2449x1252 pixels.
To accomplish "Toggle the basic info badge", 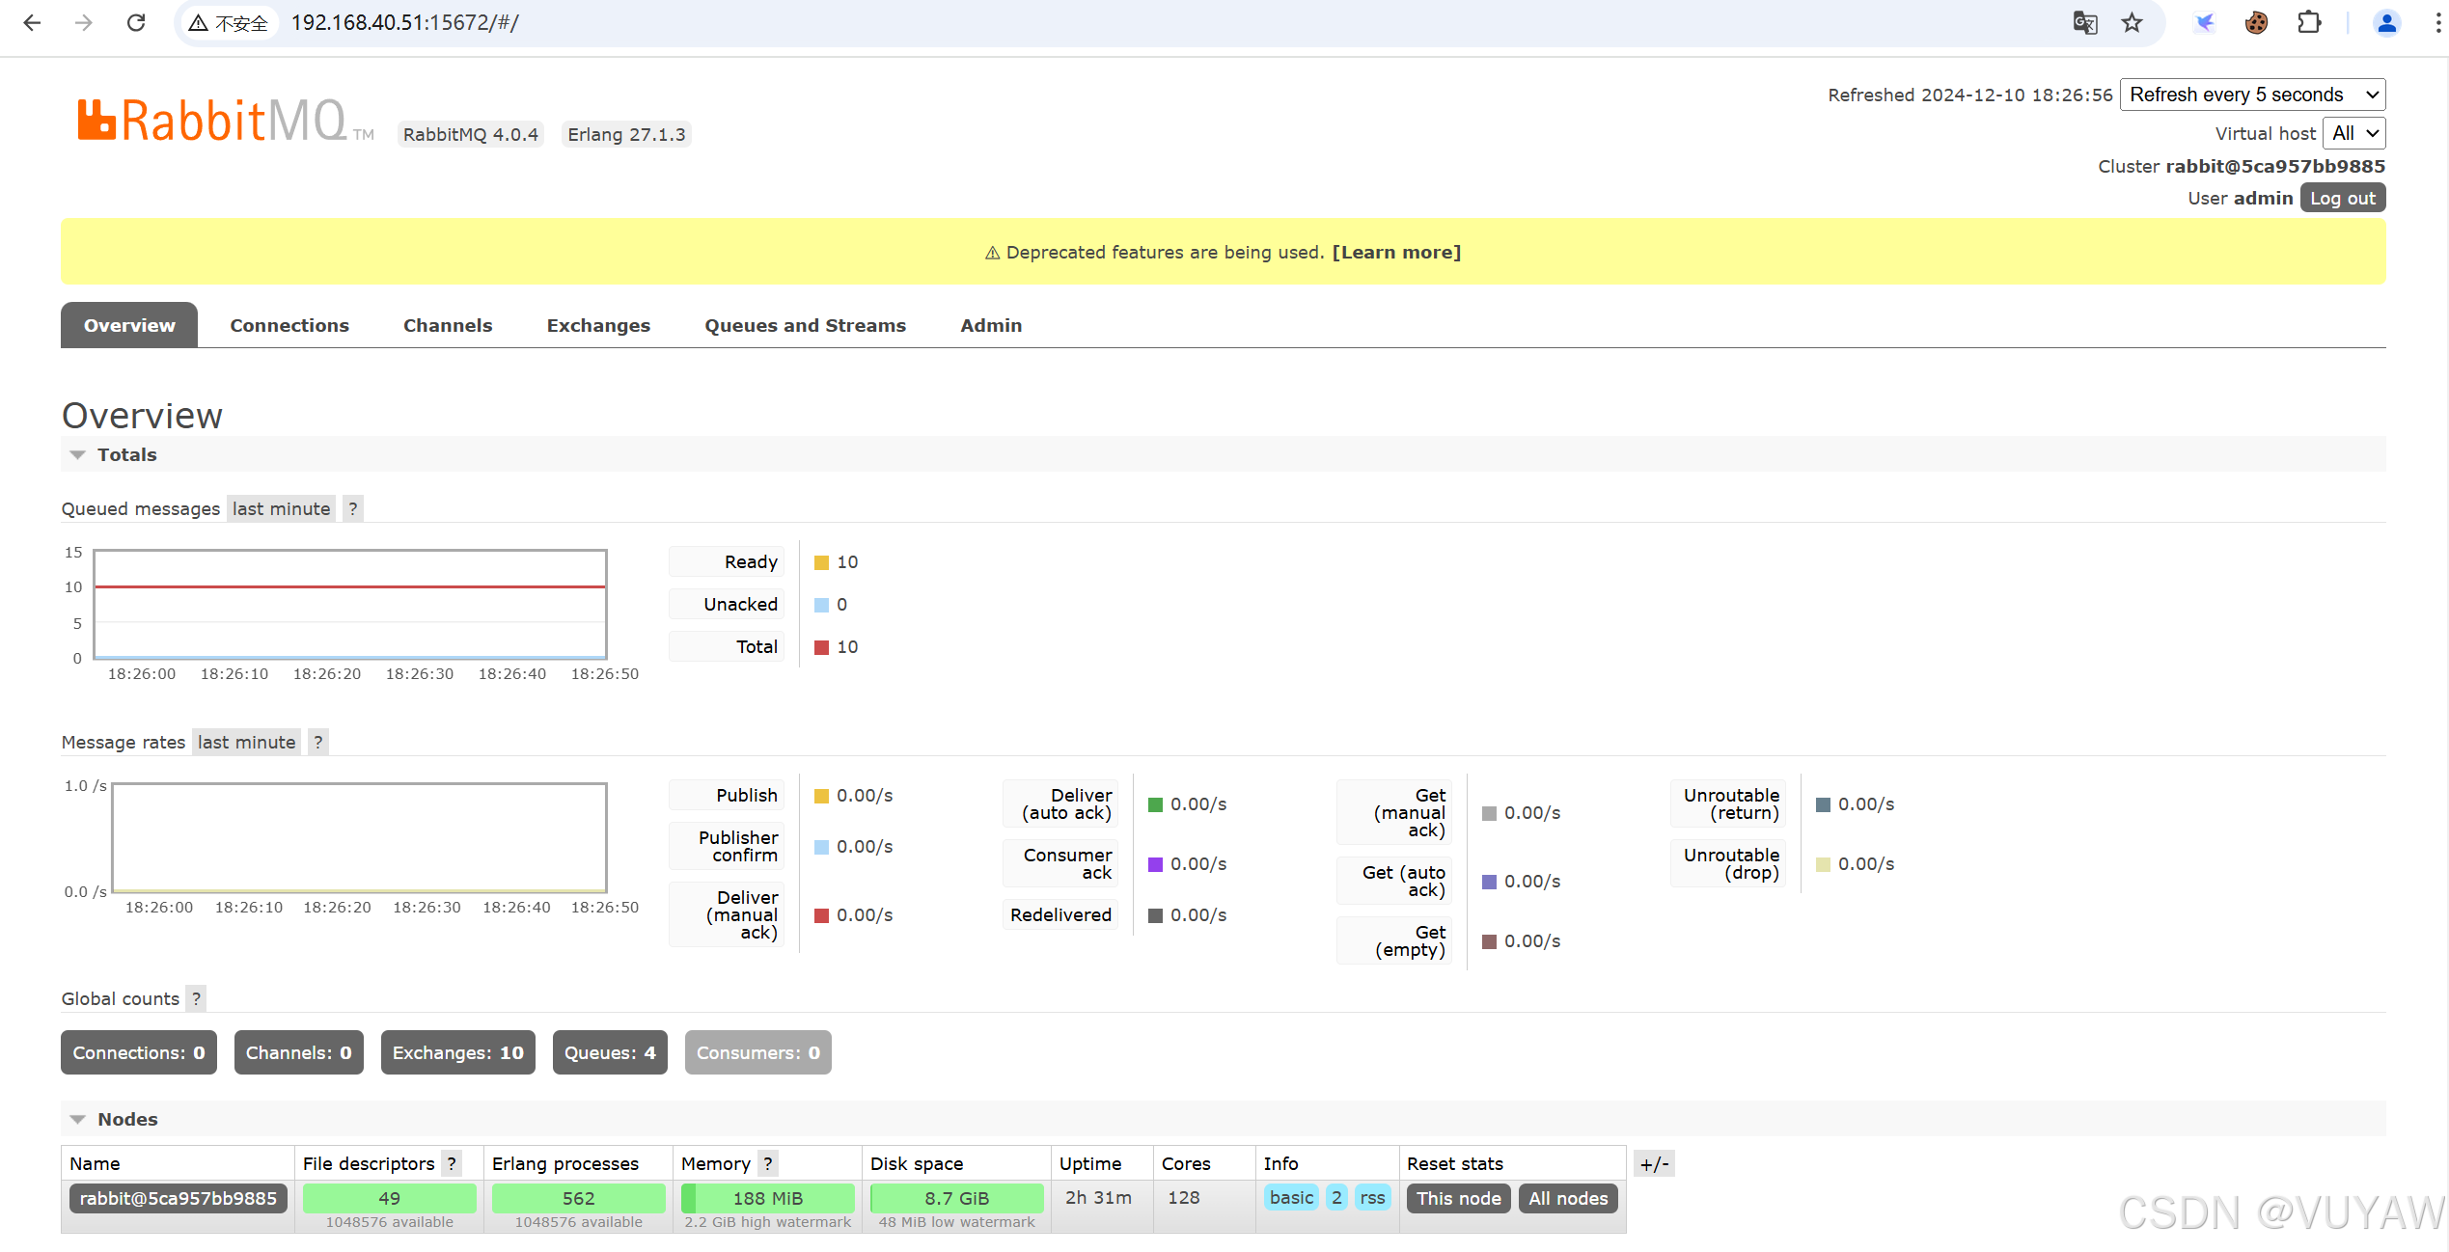I will (x=1291, y=1197).
